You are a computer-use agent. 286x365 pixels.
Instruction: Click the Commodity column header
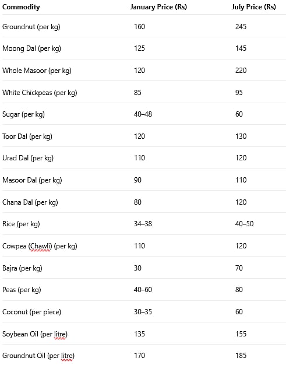21,7
